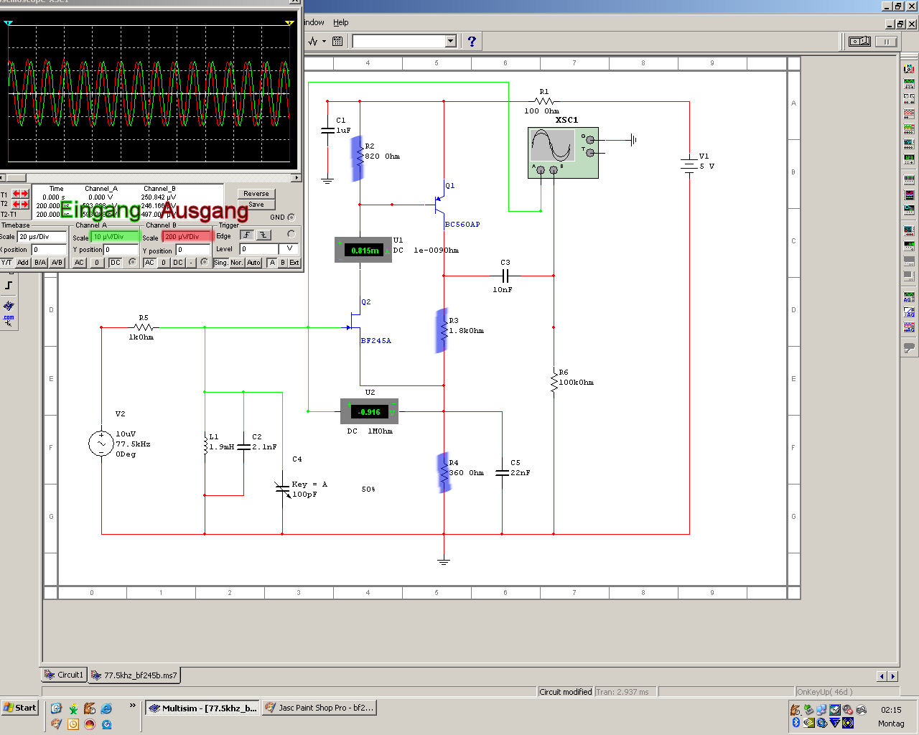Select the Function Generator instrument icon

[x=909, y=84]
